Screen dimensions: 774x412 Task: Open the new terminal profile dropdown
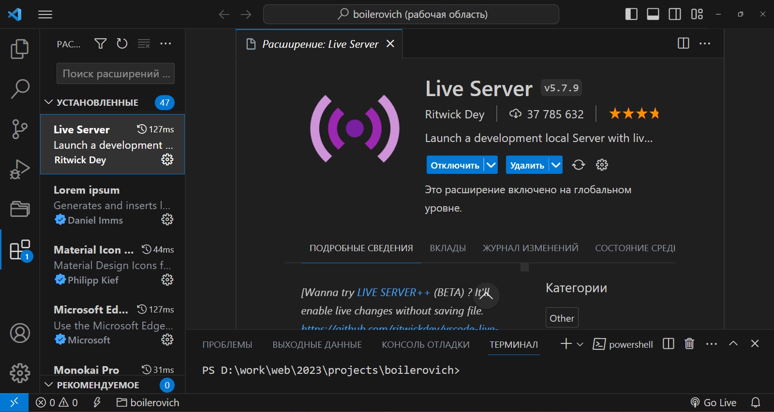coord(580,344)
